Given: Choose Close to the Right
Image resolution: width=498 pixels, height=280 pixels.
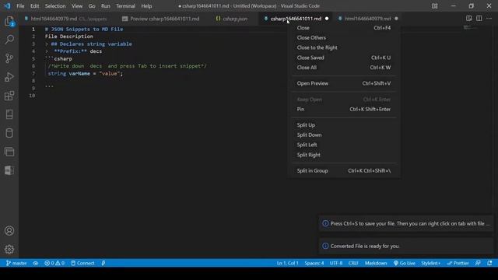Looking at the screenshot, I should (344, 47).
